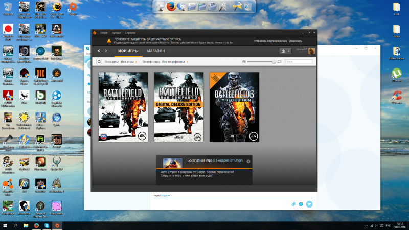Click the computer icon in top dock
Viewport: 409px width, 230px height.
pyautogui.click(x=160, y=7)
